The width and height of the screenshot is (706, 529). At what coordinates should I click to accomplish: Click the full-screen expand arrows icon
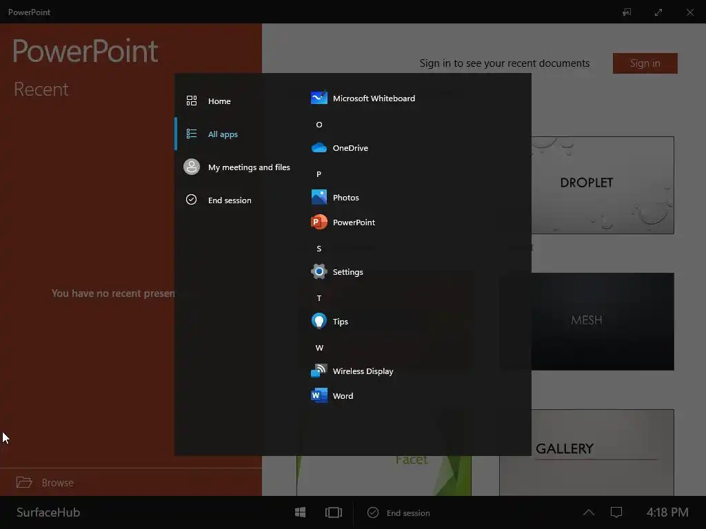tap(658, 12)
